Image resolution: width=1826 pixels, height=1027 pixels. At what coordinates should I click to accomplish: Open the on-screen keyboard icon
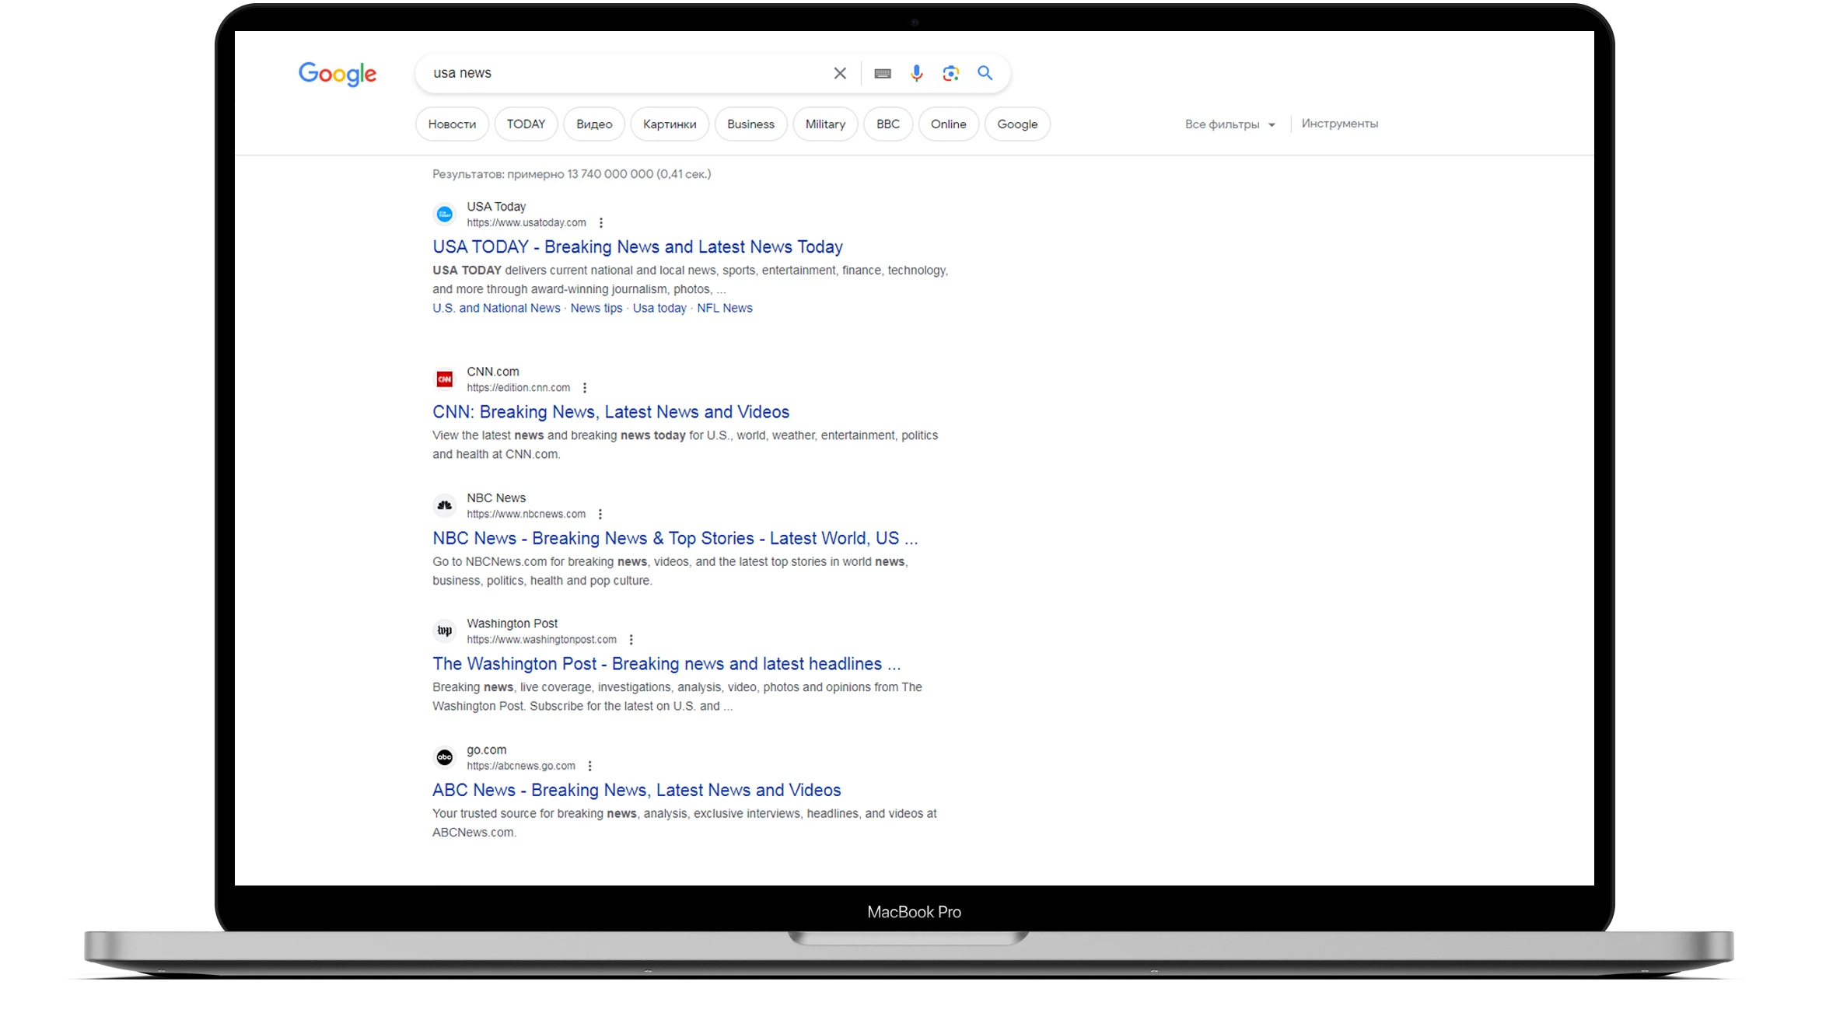tap(883, 73)
